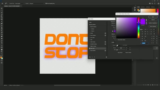Select the Pen tool
Screen dimensions: 160x90
click(2, 41)
